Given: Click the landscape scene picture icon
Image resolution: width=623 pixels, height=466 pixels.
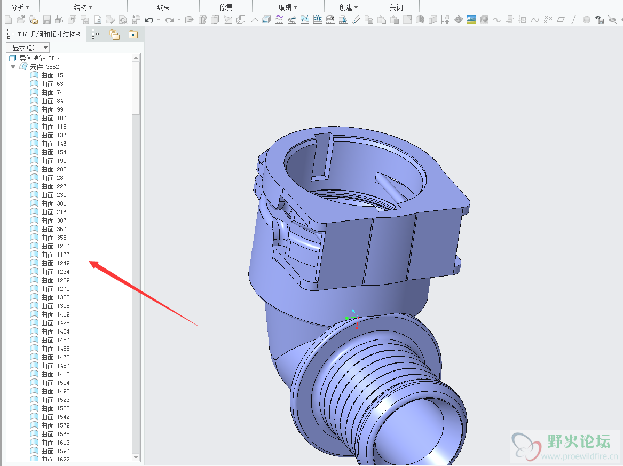Looking at the screenshot, I should coord(471,19).
